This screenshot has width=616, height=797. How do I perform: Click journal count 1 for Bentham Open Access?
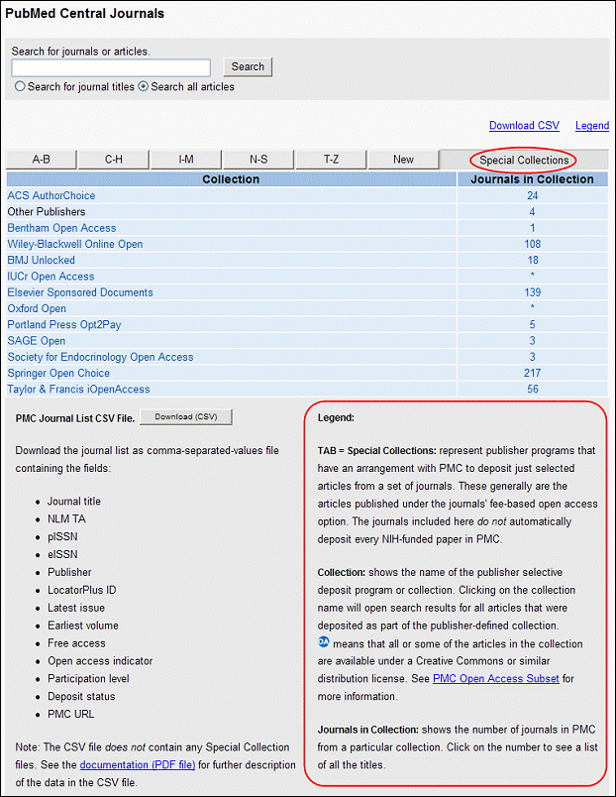pyautogui.click(x=532, y=228)
